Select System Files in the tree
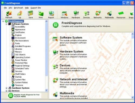 [x=20, y=79]
